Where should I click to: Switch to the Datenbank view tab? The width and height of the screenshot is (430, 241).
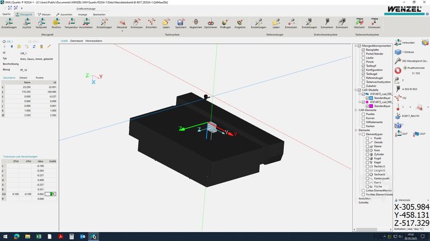(x=77, y=41)
